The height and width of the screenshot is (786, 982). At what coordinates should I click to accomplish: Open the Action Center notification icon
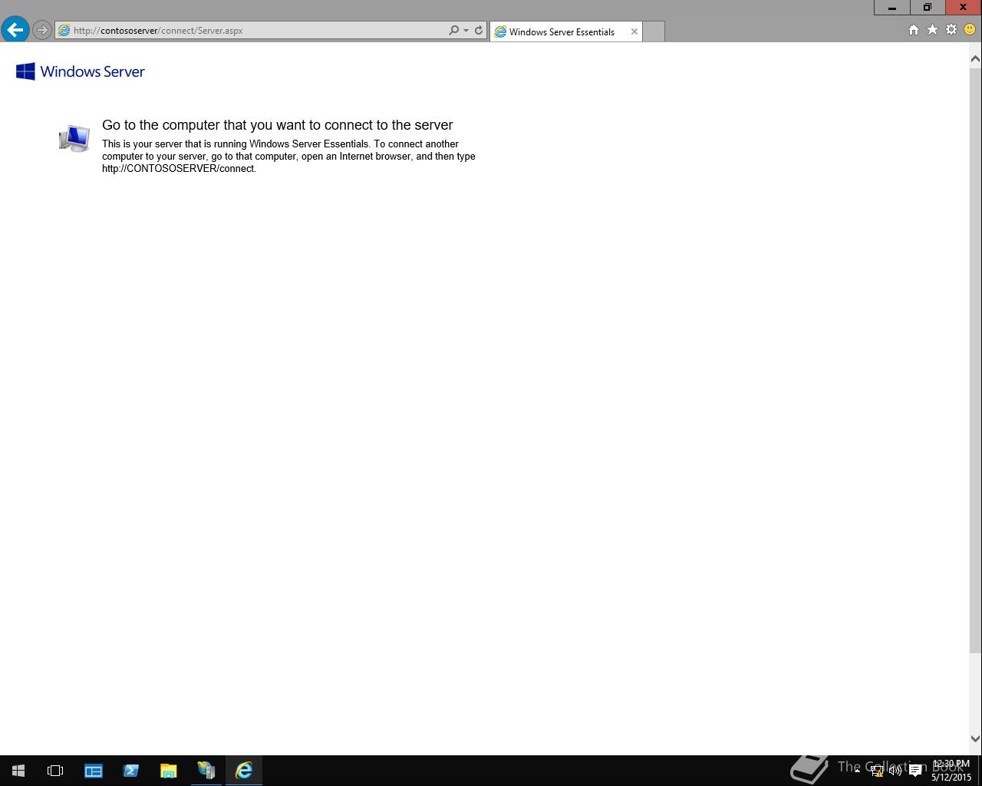(x=914, y=771)
